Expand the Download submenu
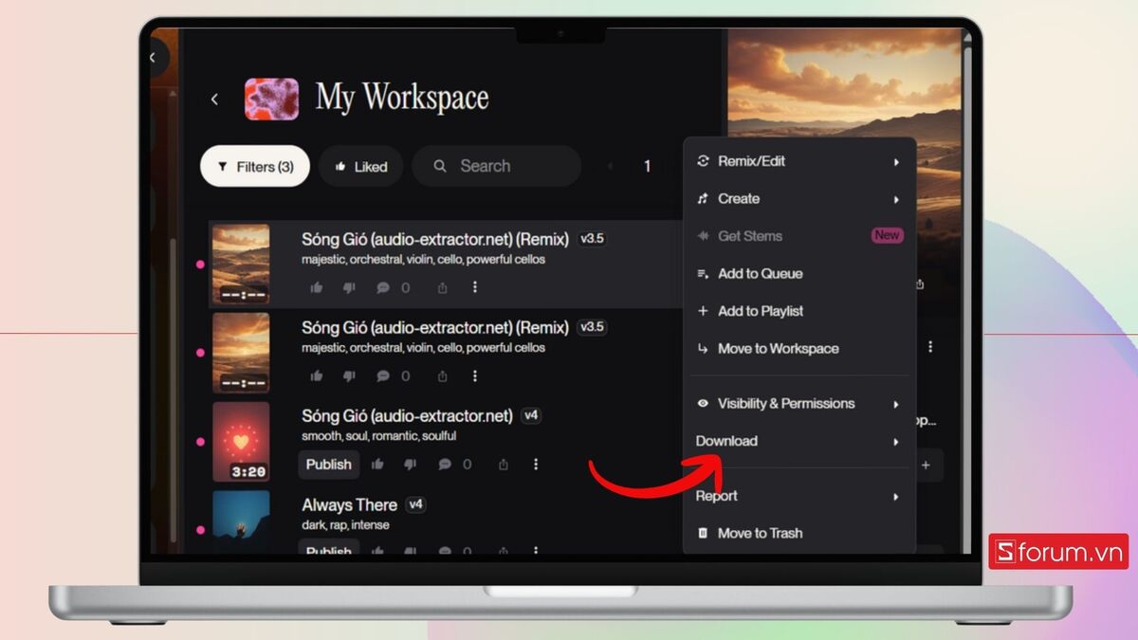Viewport: 1138px width, 640px height. pos(798,441)
